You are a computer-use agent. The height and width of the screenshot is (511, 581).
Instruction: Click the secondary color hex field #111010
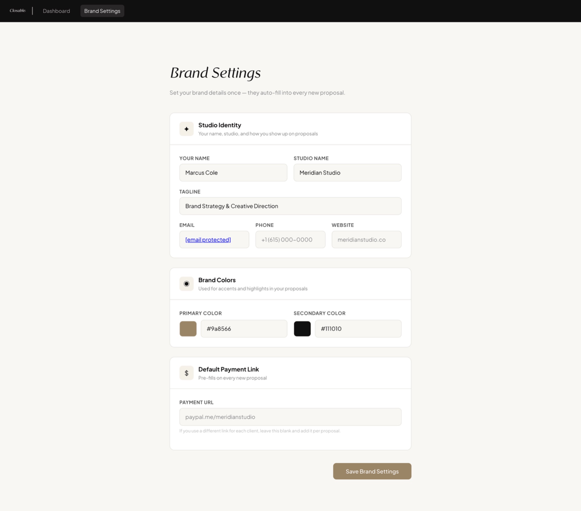coord(358,329)
